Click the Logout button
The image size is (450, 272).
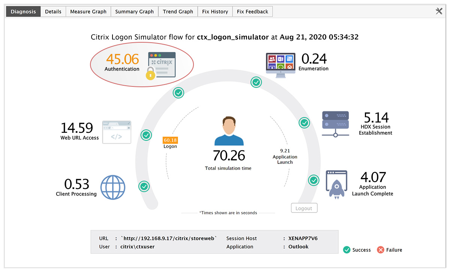304,208
